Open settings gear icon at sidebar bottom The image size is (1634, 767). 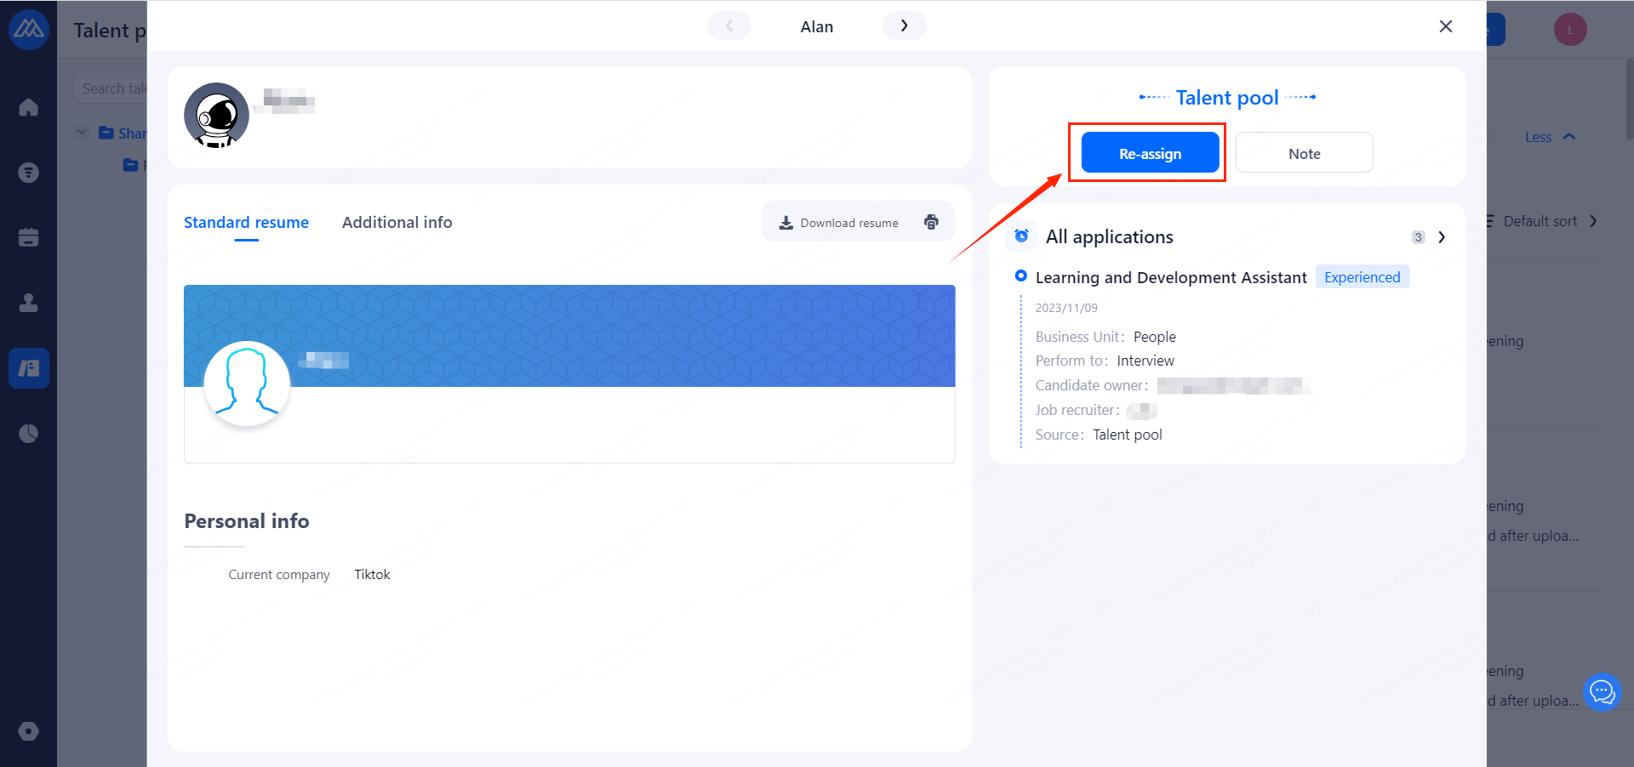coord(28,731)
